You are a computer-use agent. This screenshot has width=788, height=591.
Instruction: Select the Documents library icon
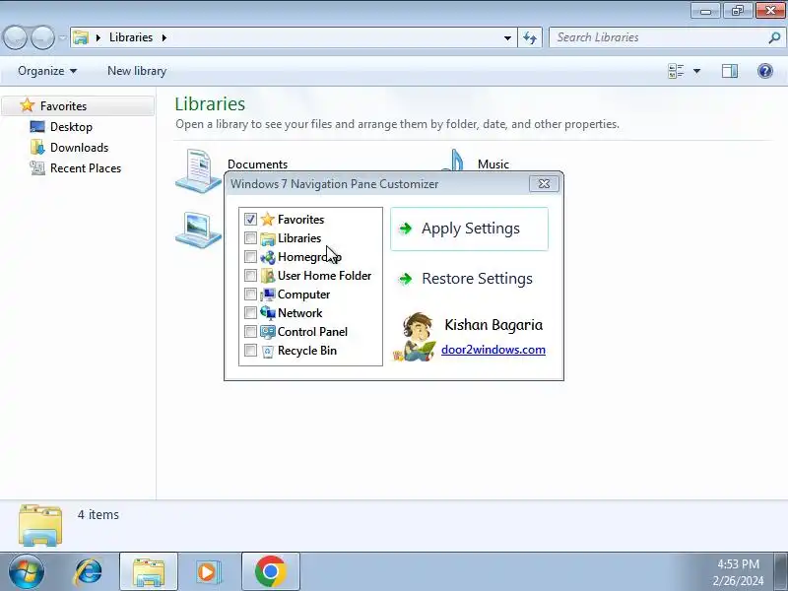point(198,170)
